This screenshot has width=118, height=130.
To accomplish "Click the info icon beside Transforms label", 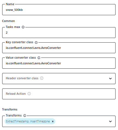I will click(x=25, y=116).
